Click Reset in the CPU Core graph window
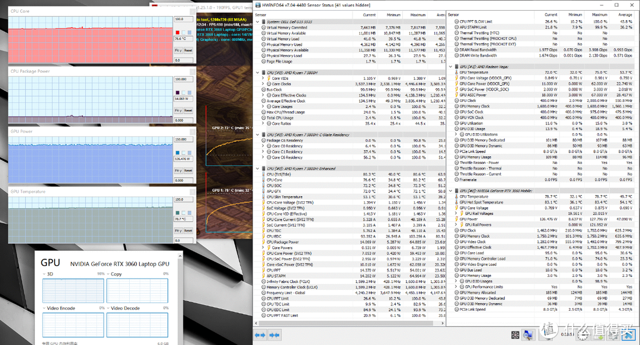 (x=188, y=50)
